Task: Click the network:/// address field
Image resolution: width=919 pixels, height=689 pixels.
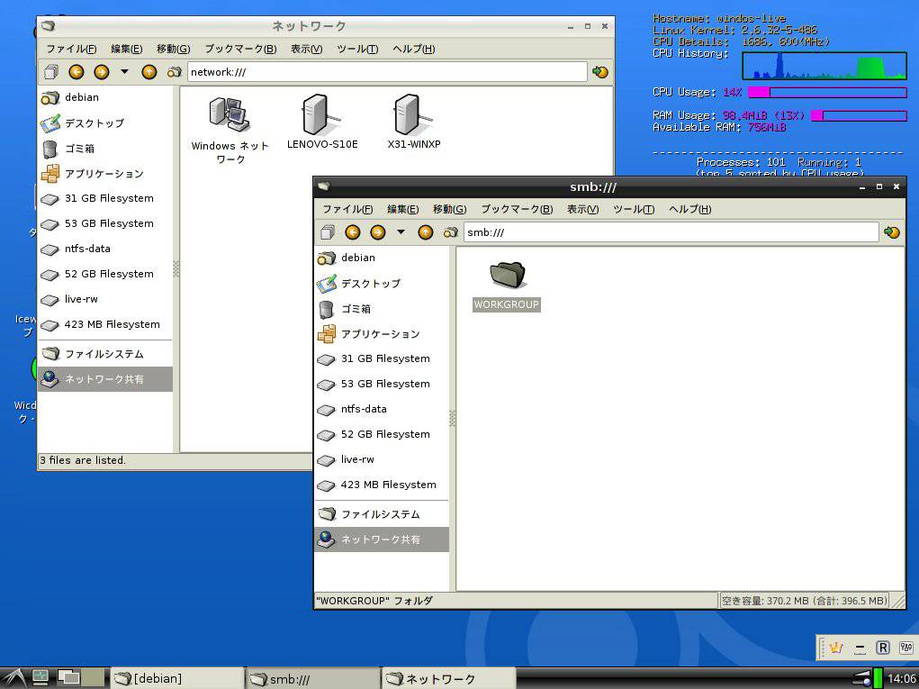Action: tap(387, 72)
